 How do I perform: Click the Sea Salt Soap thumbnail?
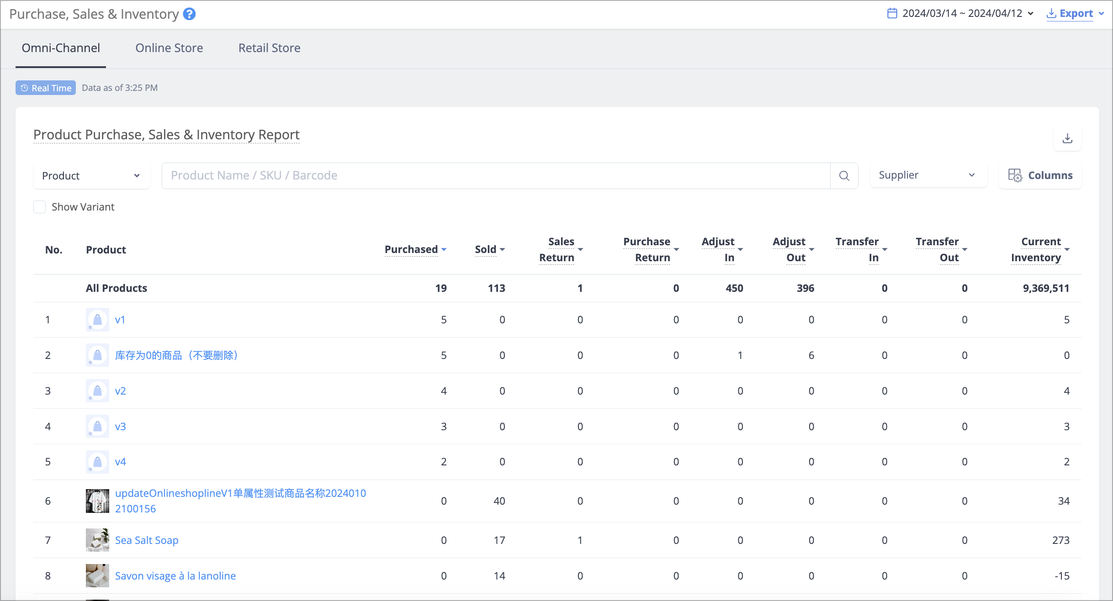[97, 540]
